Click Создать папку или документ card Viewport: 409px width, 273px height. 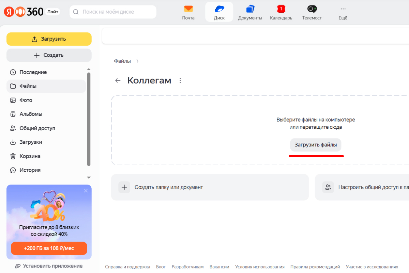point(210,187)
